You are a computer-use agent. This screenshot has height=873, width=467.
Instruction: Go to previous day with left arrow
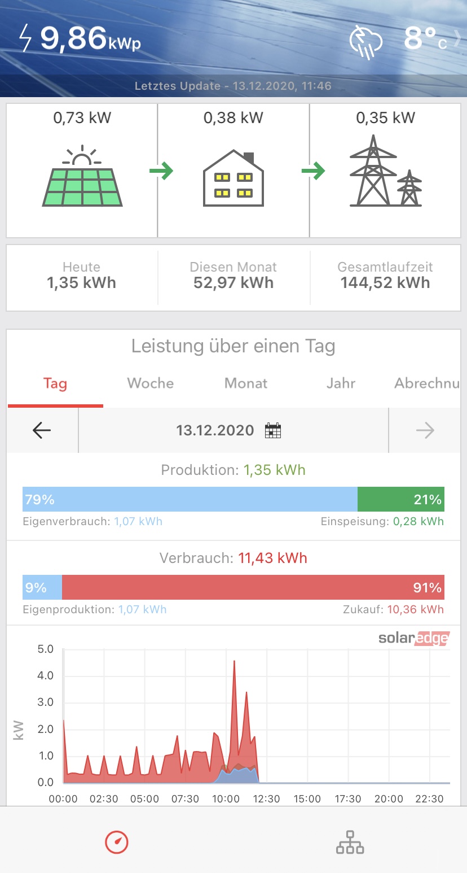[x=42, y=430]
